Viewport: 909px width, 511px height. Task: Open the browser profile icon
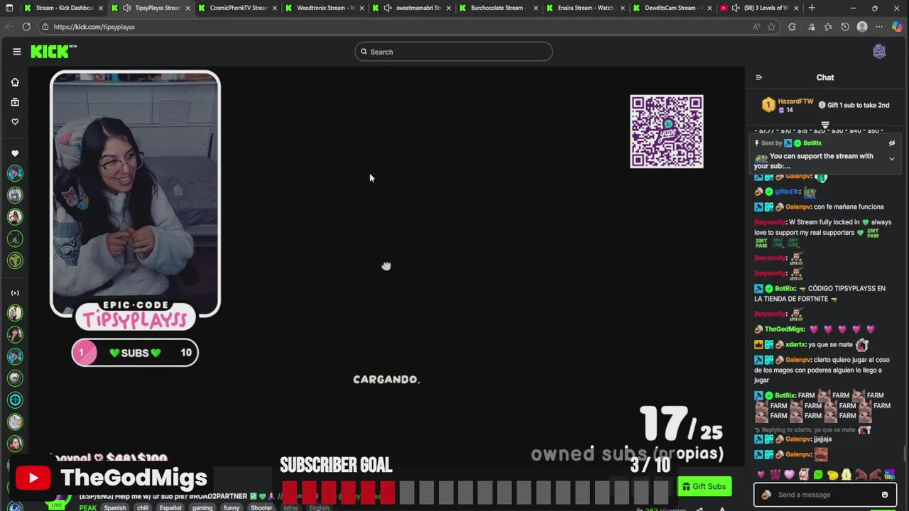coord(862,27)
